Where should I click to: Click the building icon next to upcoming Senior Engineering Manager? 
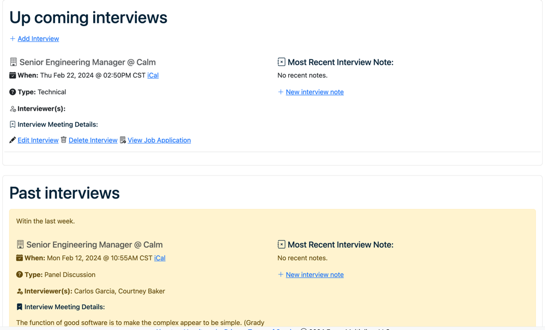(x=13, y=62)
